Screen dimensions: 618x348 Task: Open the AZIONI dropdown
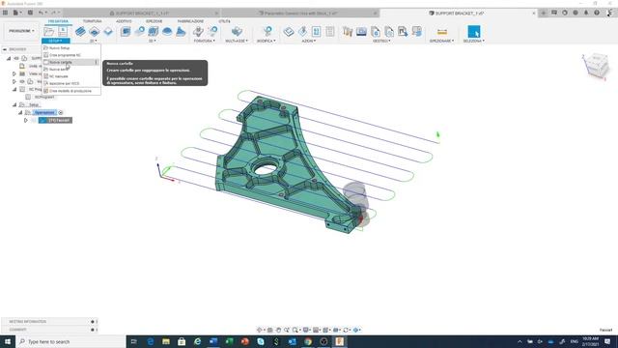click(309, 41)
